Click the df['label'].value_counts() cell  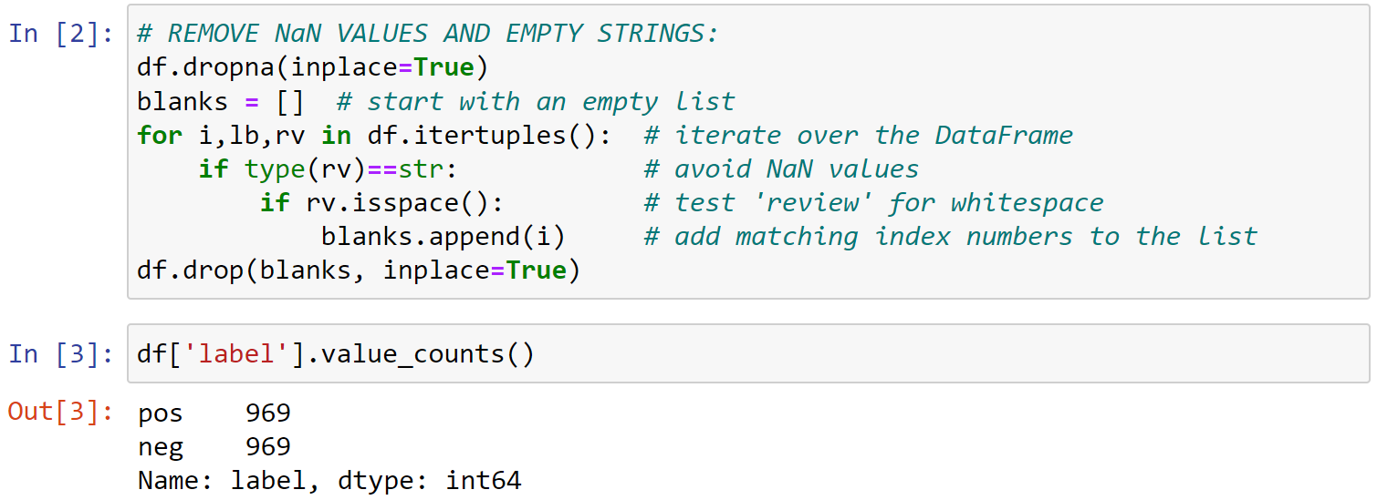[748, 353]
